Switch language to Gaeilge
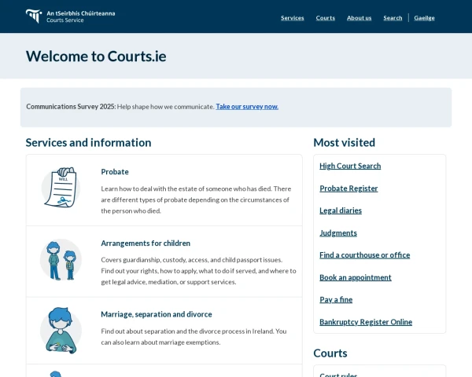Image resolution: width=472 pixels, height=377 pixels. (424, 18)
